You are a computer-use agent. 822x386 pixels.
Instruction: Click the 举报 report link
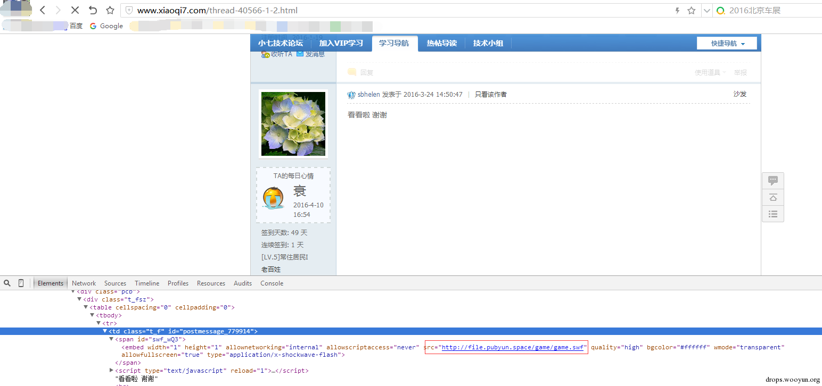click(741, 72)
